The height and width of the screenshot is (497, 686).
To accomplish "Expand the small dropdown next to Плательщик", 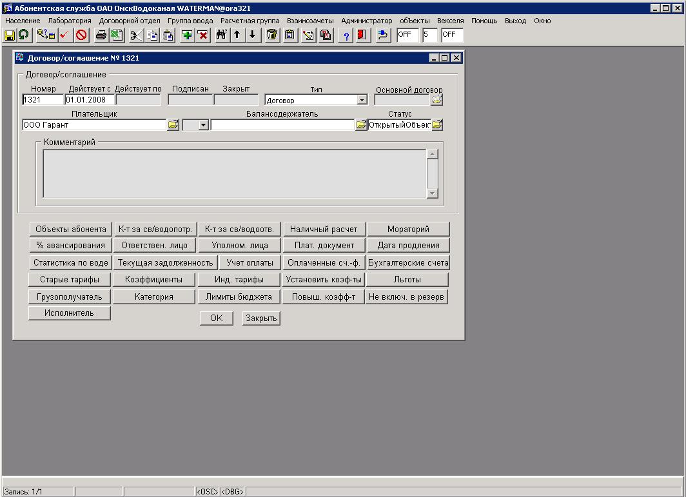I will coord(203,125).
